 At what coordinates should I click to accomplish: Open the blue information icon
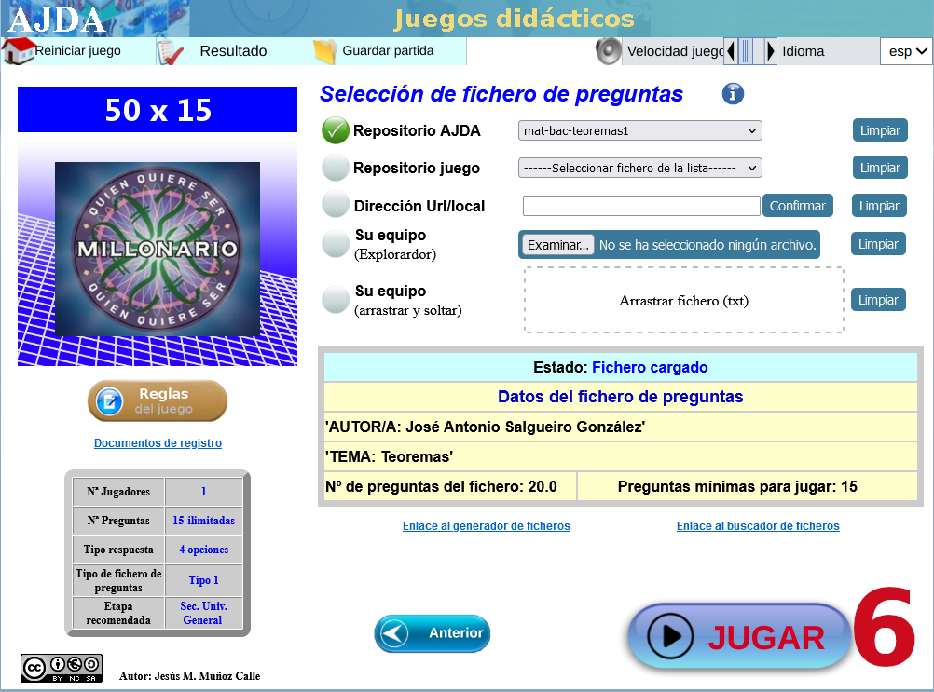(x=733, y=94)
